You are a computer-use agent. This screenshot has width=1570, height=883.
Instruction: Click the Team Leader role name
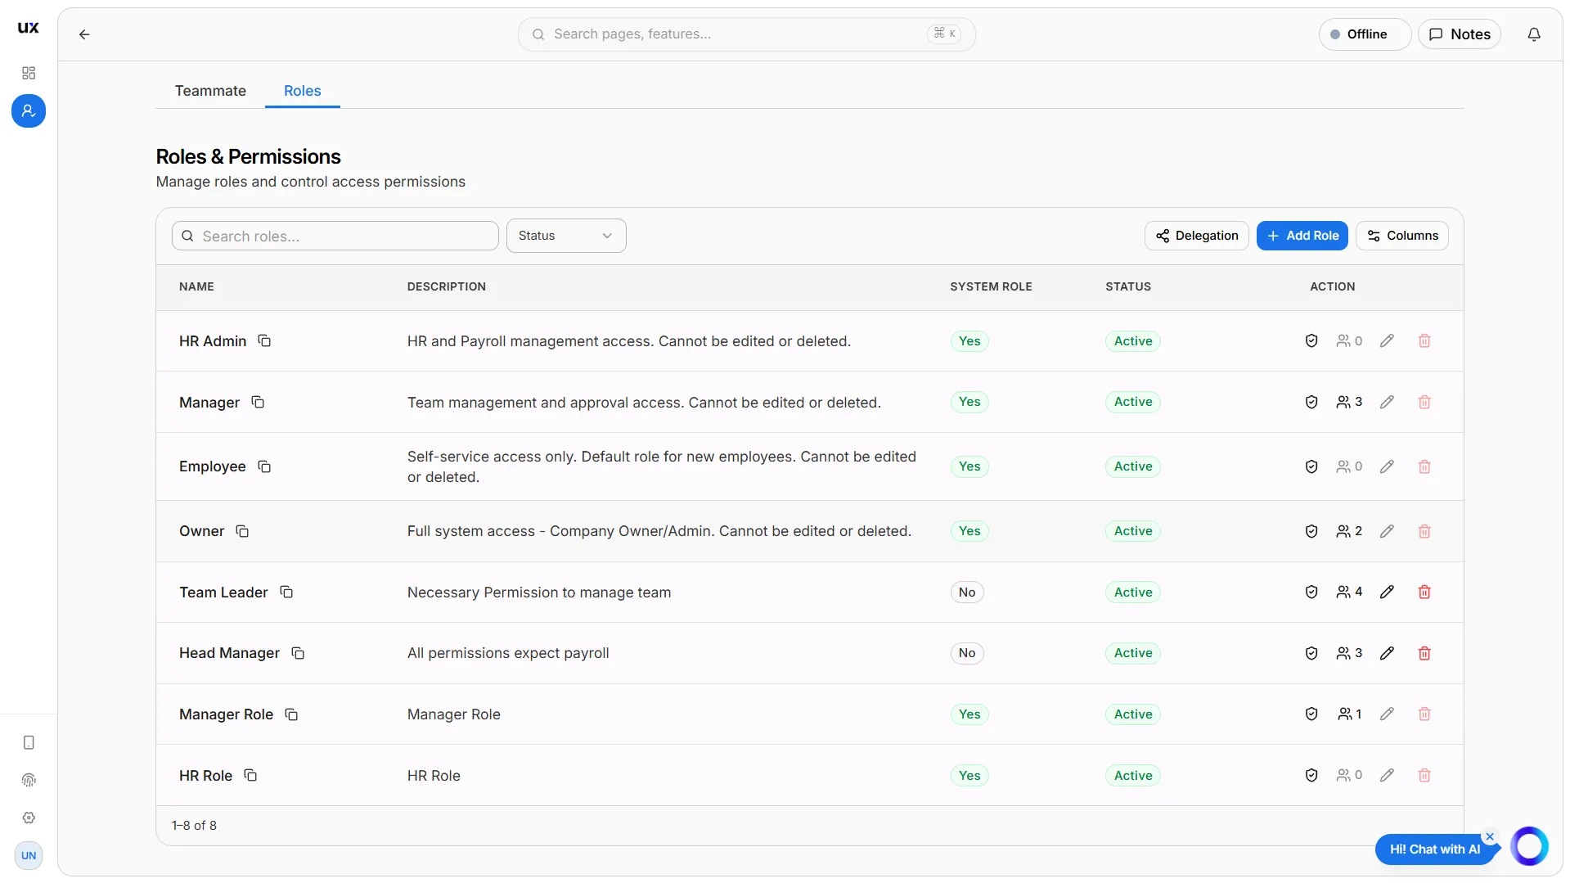pyautogui.click(x=223, y=592)
